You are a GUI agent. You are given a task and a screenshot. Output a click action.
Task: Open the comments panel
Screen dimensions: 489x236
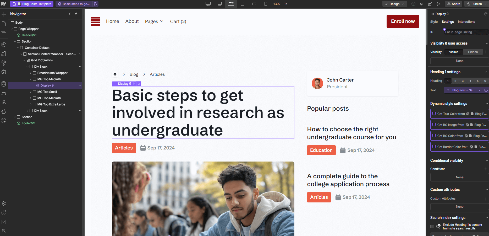point(430,4)
